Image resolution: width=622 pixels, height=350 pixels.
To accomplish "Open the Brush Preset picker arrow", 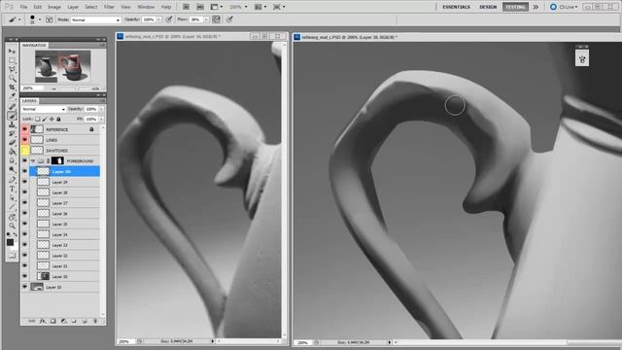I will [39, 19].
